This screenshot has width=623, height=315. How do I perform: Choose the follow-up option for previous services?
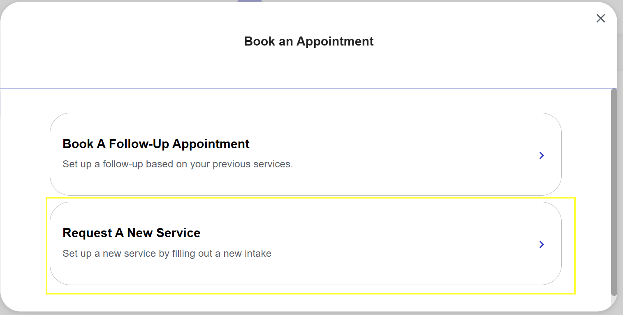(x=306, y=154)
